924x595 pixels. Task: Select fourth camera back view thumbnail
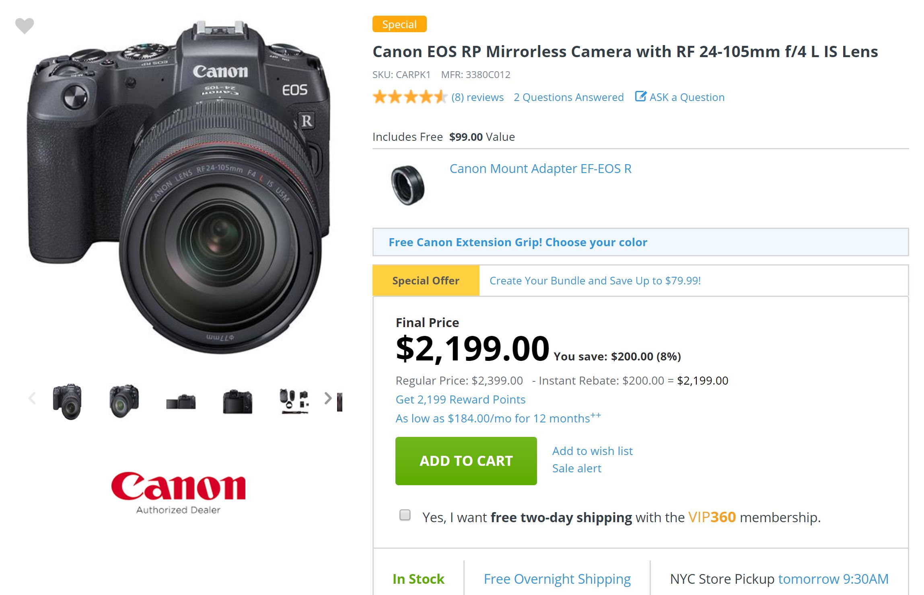(237, 401)
